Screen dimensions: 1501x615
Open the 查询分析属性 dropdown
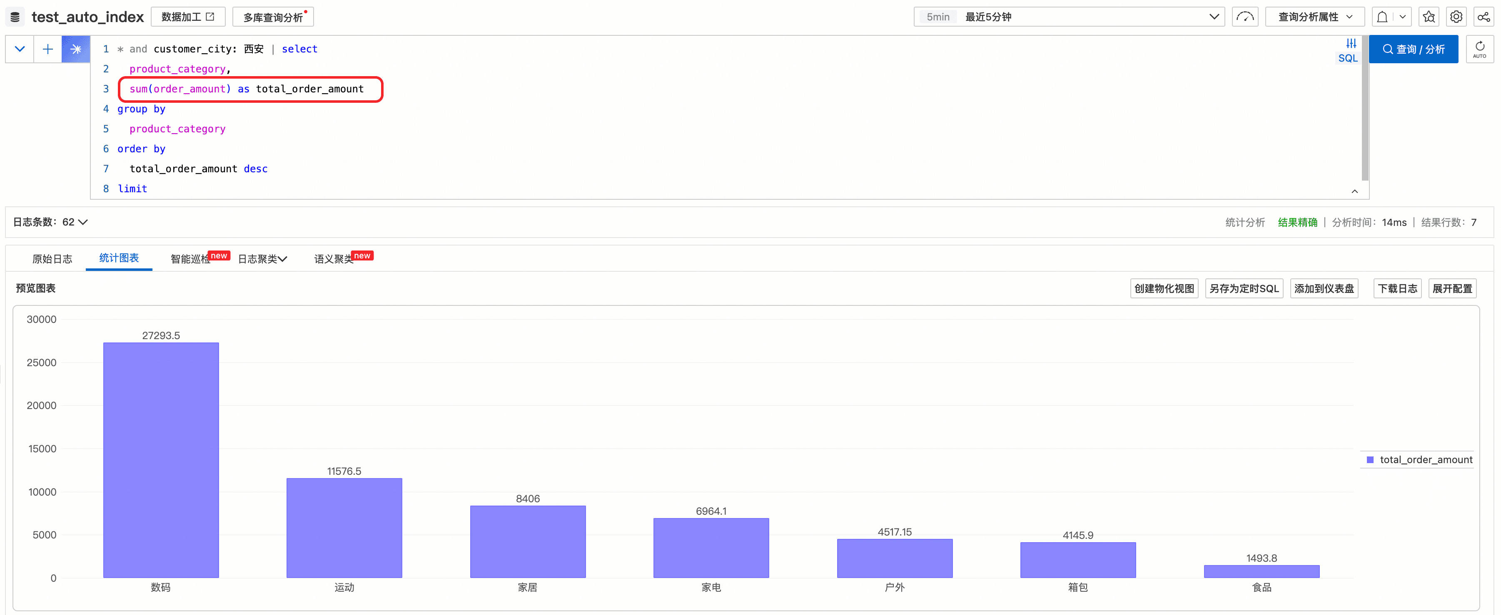(x=1314, y=17)
